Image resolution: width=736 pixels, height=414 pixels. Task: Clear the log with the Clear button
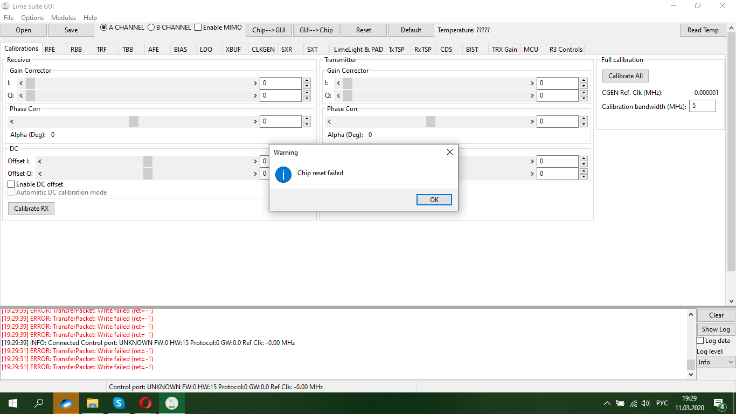pyautogui.click(x=716, y=315)
